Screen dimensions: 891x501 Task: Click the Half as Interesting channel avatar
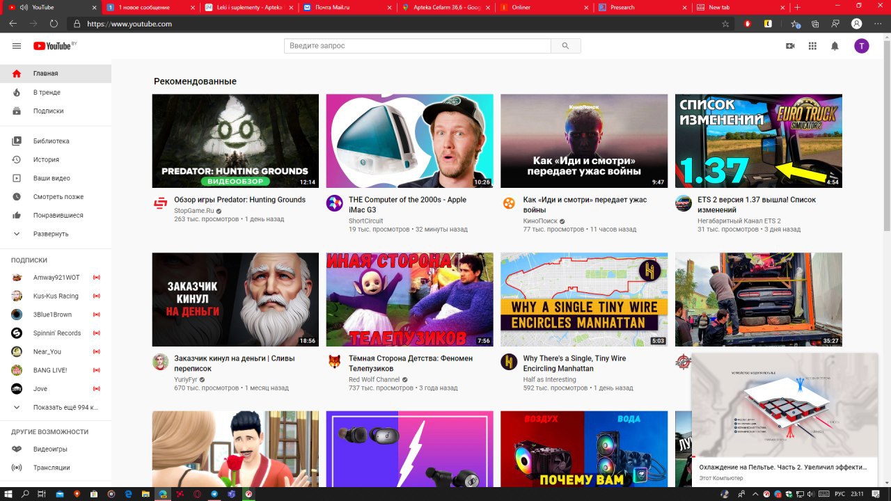coord(510,362)
